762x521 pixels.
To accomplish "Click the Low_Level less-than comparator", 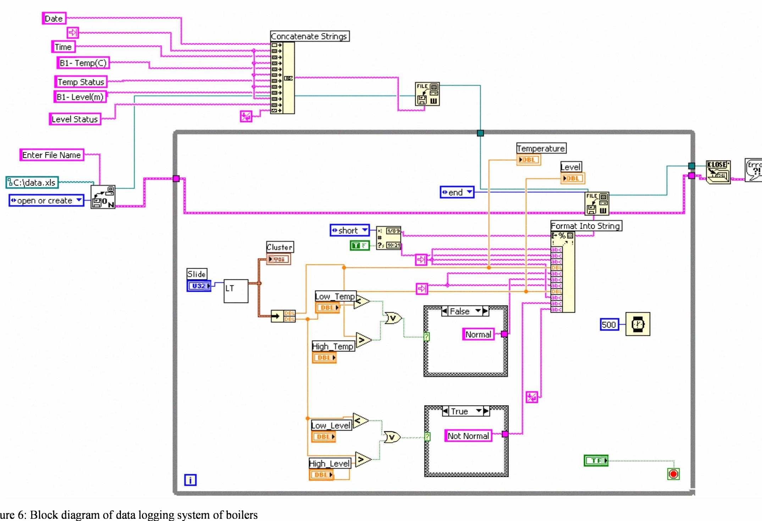I will tap(361, 420).
